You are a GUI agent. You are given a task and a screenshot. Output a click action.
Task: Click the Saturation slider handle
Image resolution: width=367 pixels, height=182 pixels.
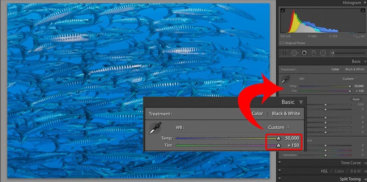pyautogui.click(x=325, y=155)
